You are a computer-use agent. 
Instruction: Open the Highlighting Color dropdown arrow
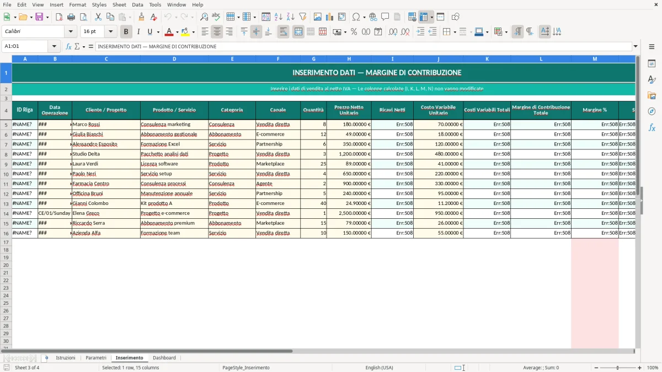click(x=193, y=31)
